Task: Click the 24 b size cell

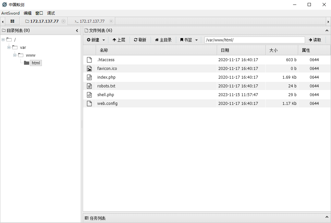Action: click(x=292, y=86)
